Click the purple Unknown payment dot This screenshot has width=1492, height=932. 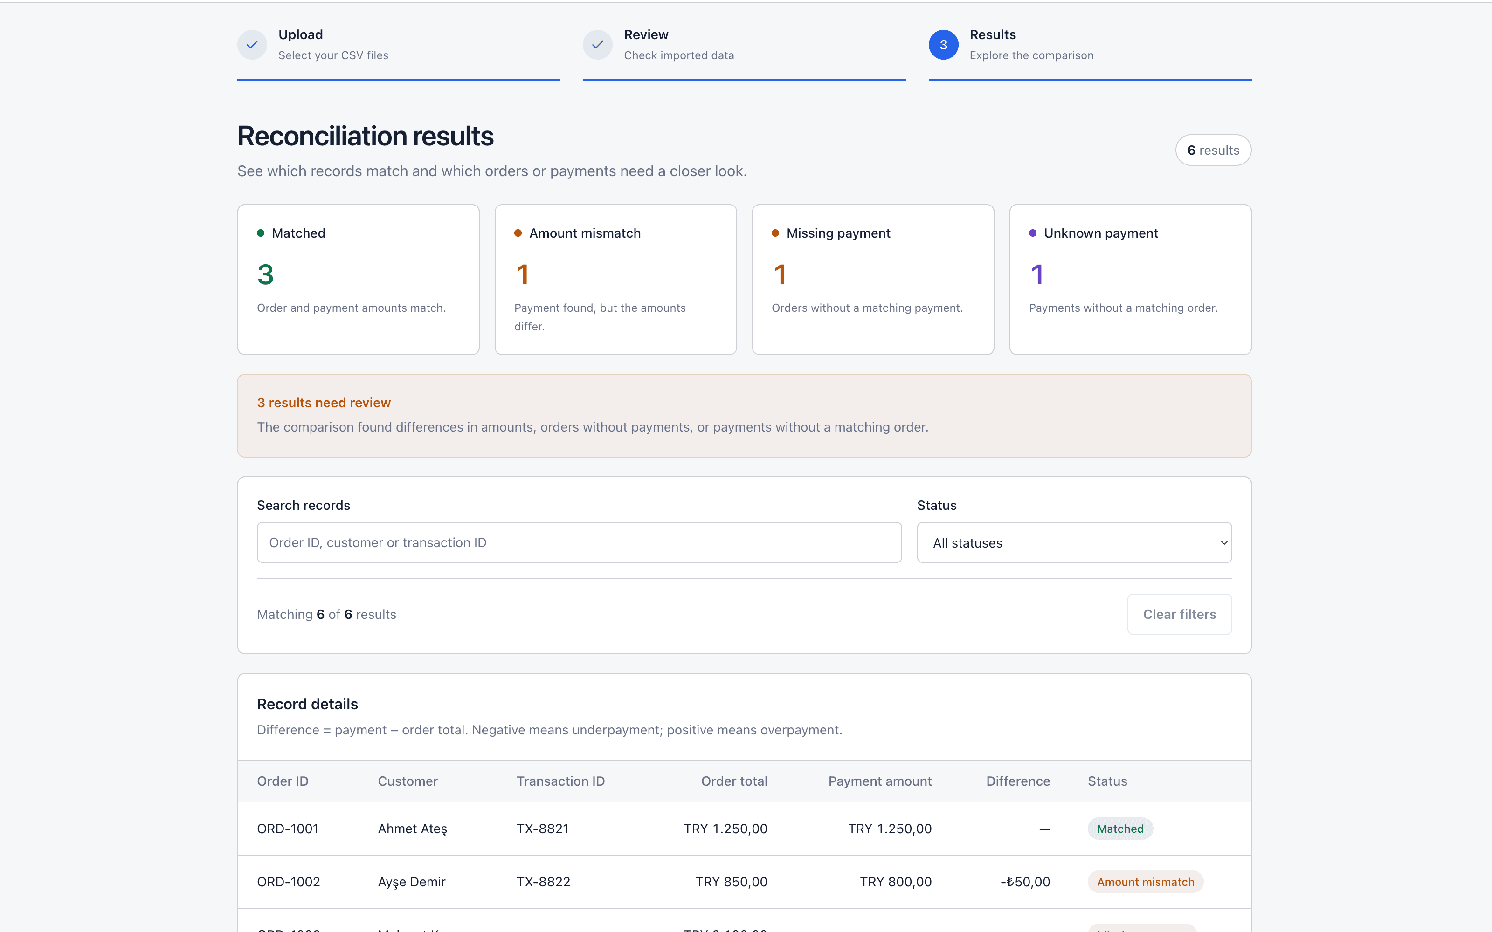pyautogui.click(x=1033, y=233)
